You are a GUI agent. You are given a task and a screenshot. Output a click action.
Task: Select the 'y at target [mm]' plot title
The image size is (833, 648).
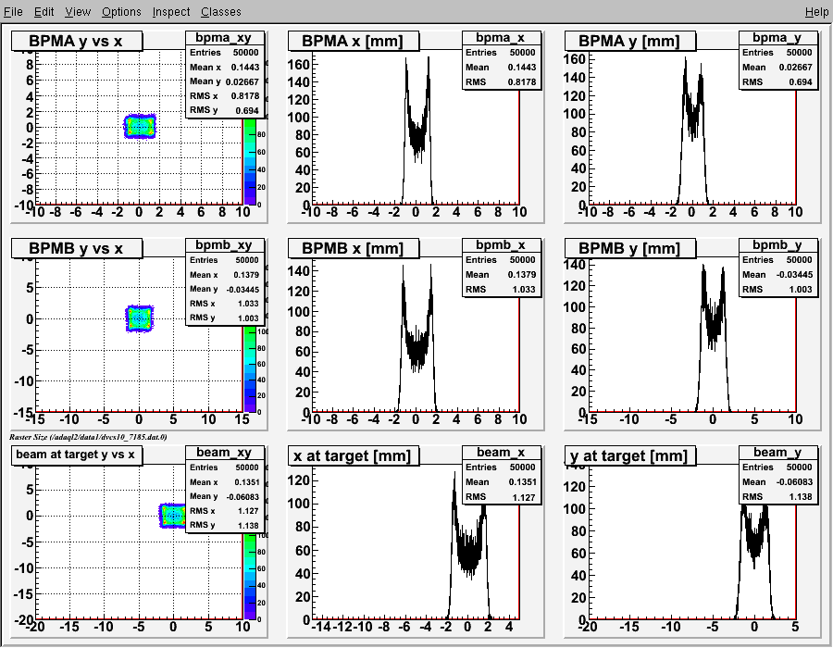[630, 455]
